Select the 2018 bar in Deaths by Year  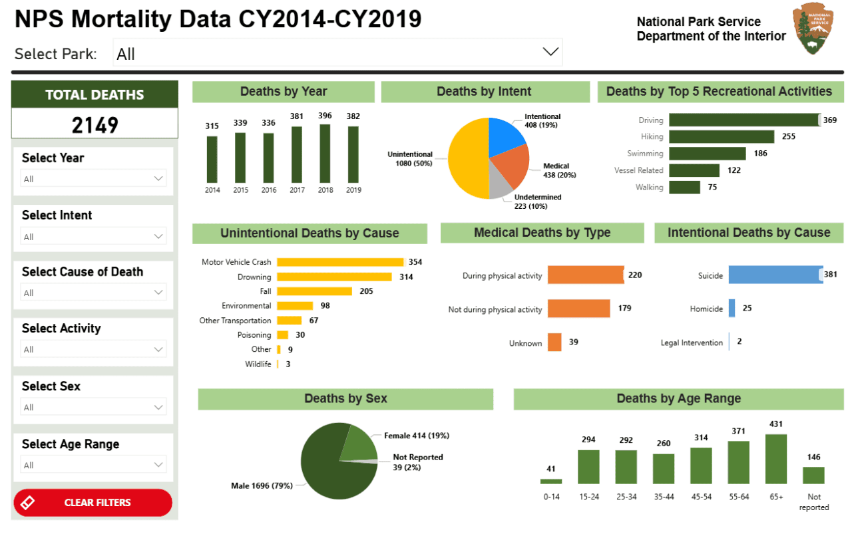[325, 154]
